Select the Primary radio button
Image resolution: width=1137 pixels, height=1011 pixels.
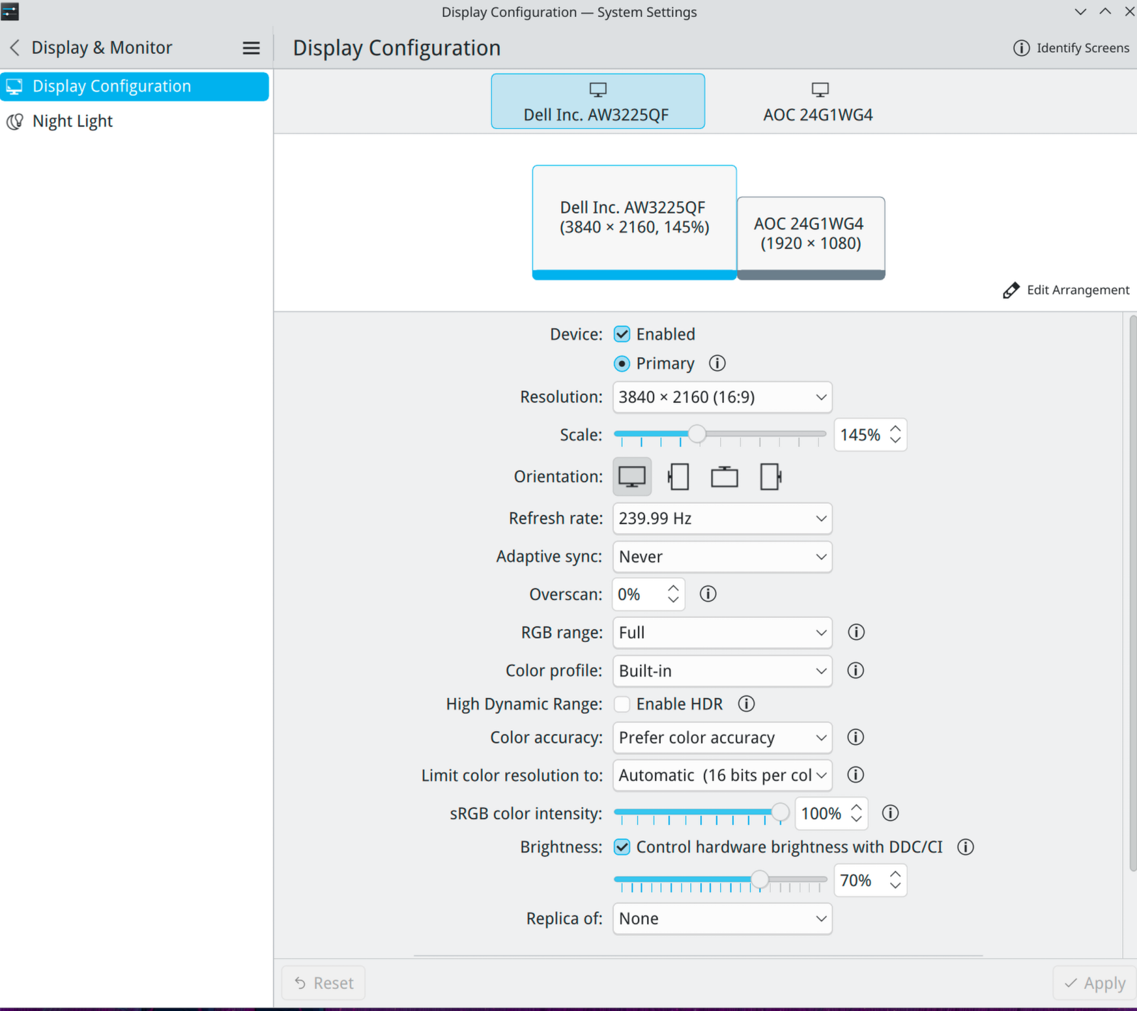[622, 364]
